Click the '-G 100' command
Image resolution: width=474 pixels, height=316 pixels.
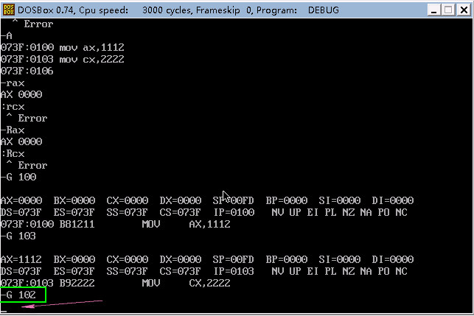18,177
